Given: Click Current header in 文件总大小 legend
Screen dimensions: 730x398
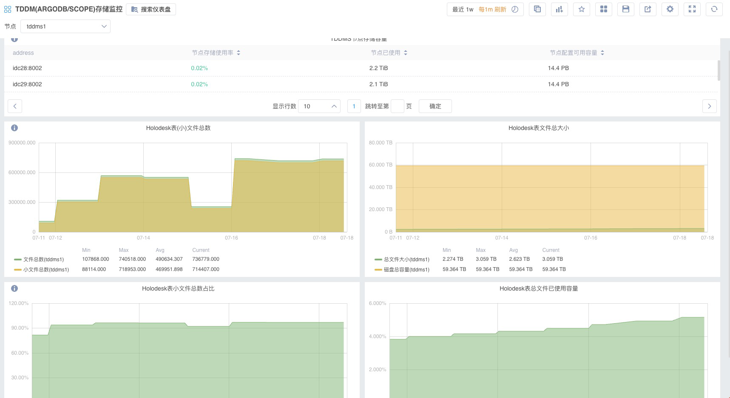Looking at the screenshot, I should coord(551,250).
